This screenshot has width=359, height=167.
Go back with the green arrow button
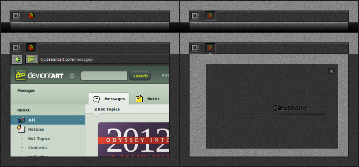tap(17, 59)
